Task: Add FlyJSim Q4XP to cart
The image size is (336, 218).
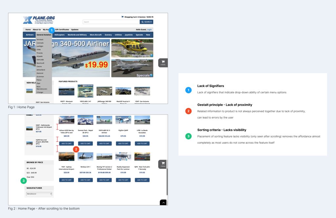Action: click(123, 143)
